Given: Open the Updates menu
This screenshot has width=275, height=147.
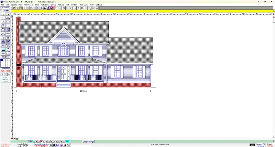Looking at the screenshot, I should click(x=99, y=5).
